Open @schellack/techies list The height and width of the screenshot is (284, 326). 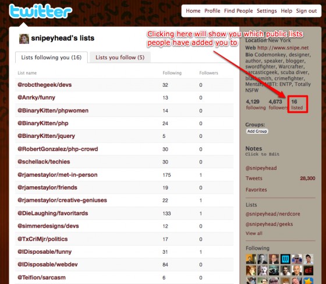44,162
